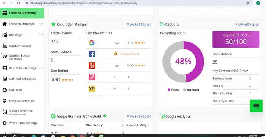Click the browser address bar URL
The image size is (265, 137).
pos(84,3)
